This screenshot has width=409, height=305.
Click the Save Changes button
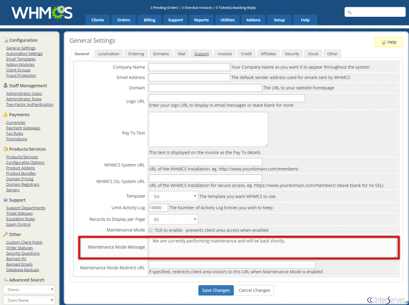point(216,290)
